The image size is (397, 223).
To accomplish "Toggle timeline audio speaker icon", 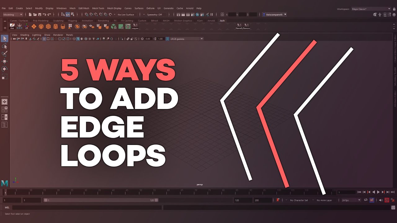I will pos(381,200).
